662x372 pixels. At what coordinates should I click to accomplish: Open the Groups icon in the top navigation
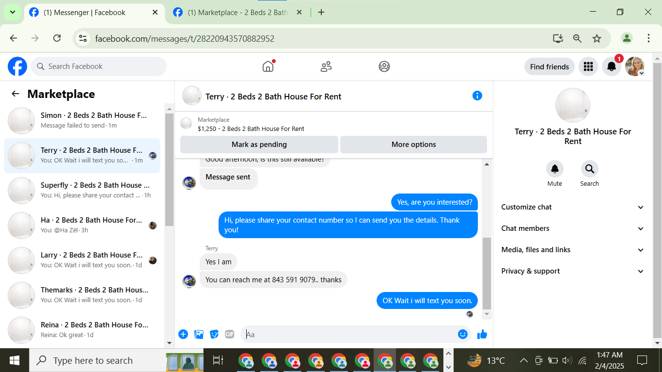tap(384, 66)
